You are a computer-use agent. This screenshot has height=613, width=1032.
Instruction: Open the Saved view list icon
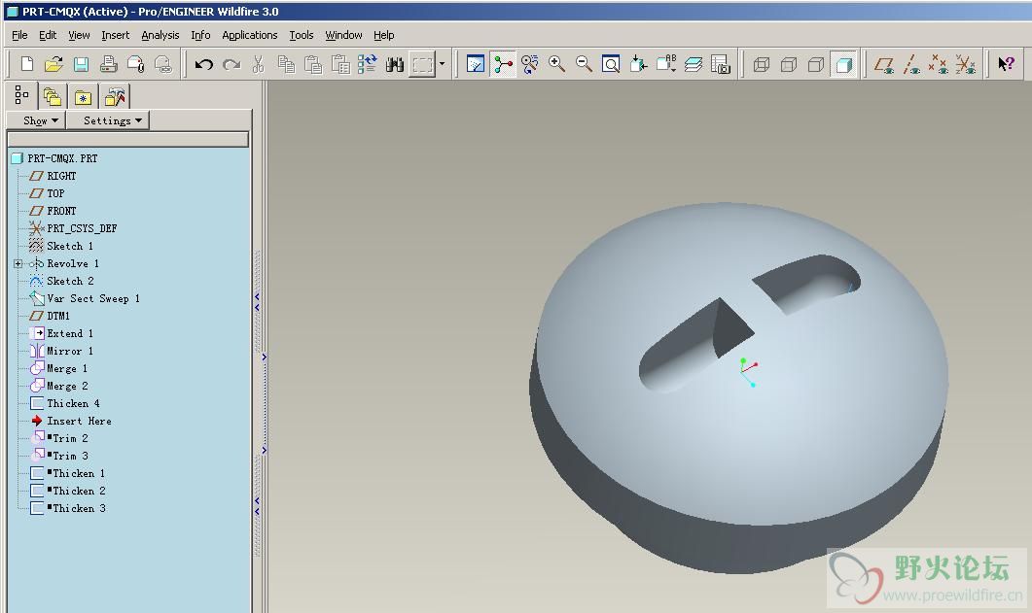click(x=666, y=64)
